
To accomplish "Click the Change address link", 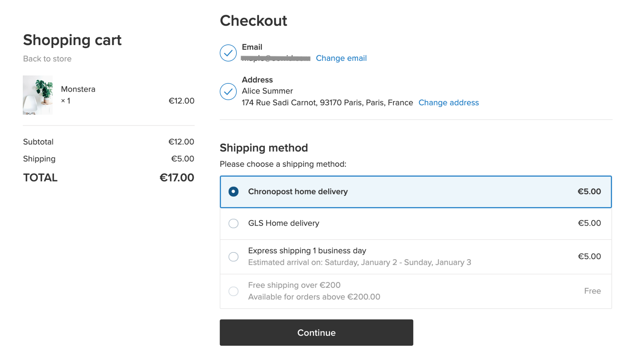I will (448, 103).
